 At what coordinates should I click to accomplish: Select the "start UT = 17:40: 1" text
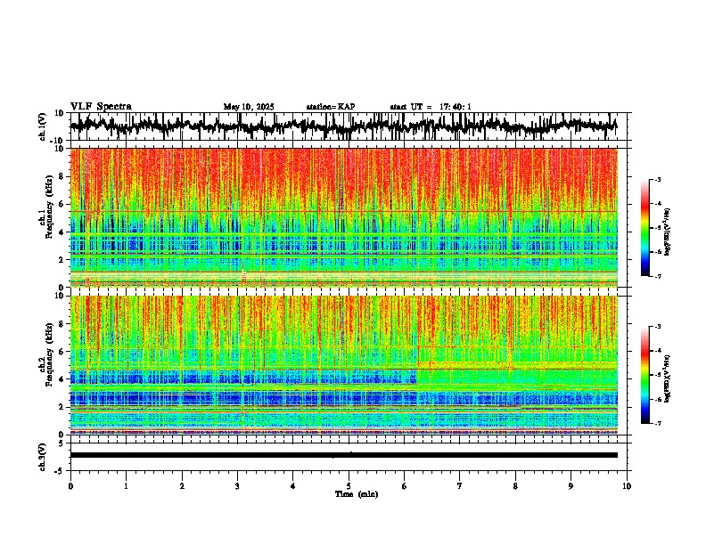tap(431, 107)
